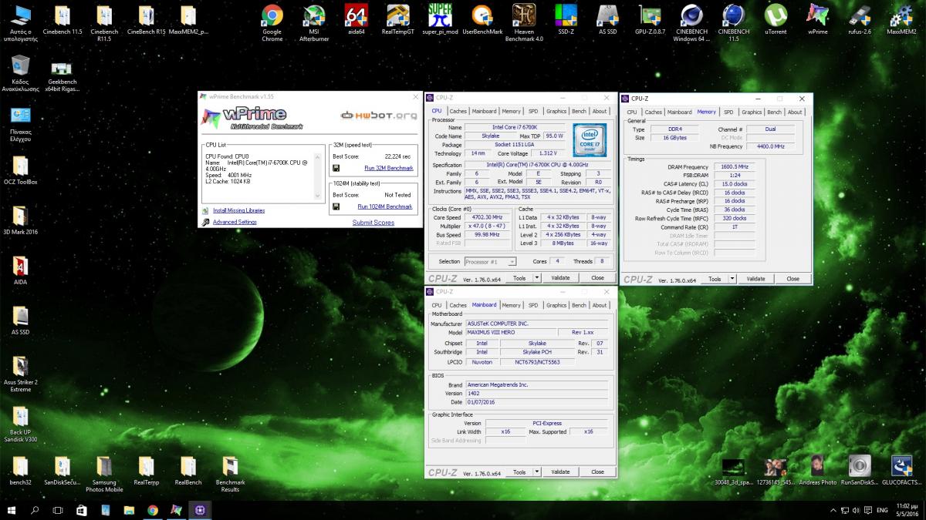Click Run 1024M Benchmark link
The image size is (926, 520).
point(385,206)
